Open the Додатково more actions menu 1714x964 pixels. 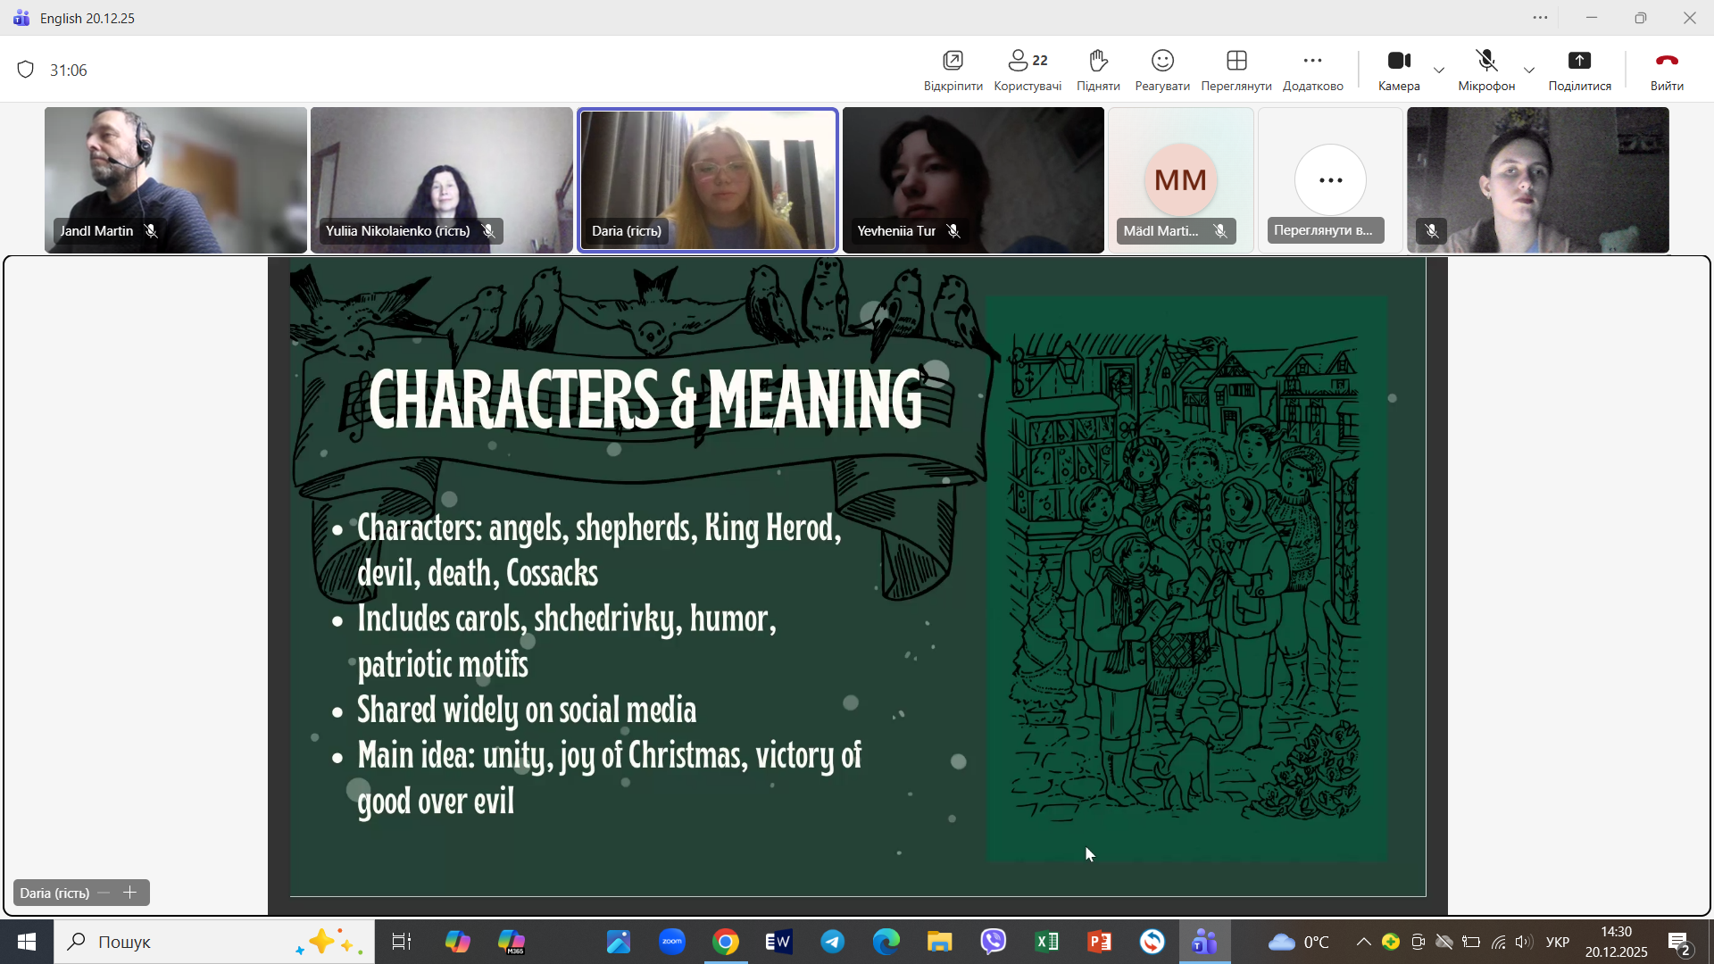click(x=1312, y=61)
